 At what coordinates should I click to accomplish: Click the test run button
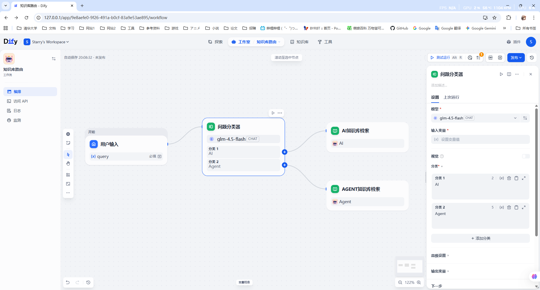click(x=443, y=58)
